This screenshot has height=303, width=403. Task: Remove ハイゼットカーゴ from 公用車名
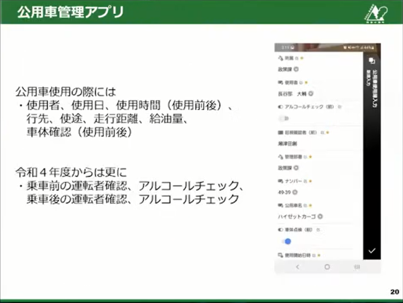click(320, 217)
